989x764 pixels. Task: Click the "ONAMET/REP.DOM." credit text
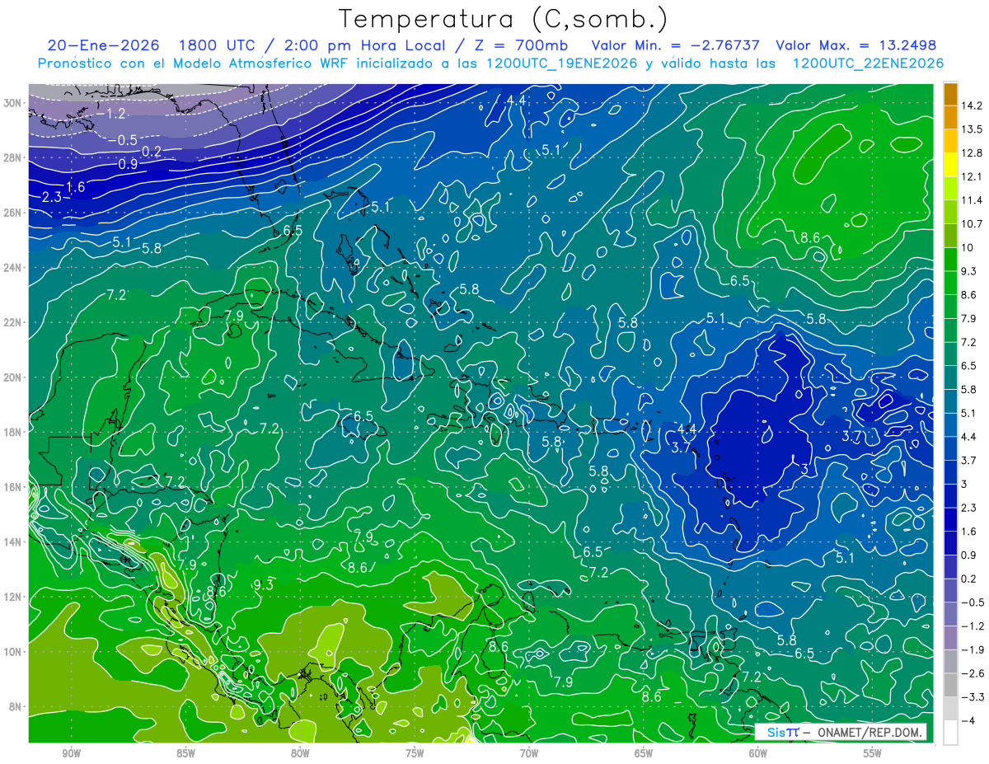point(869,732)
